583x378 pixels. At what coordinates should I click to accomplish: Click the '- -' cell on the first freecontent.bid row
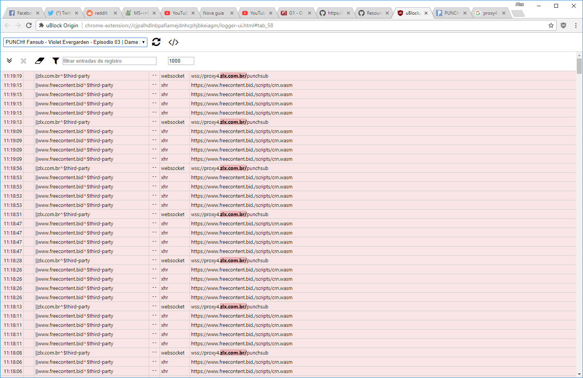(x=154, y=85)
